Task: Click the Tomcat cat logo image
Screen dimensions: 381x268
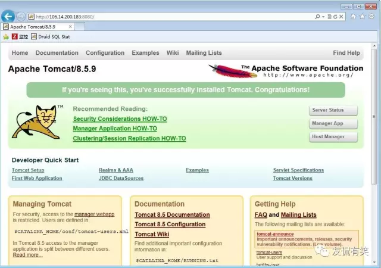Action: tap(38, 122)
